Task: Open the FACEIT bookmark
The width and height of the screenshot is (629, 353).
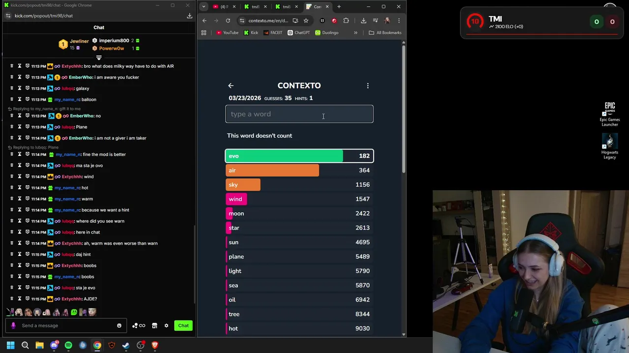Action: (273, 33)
